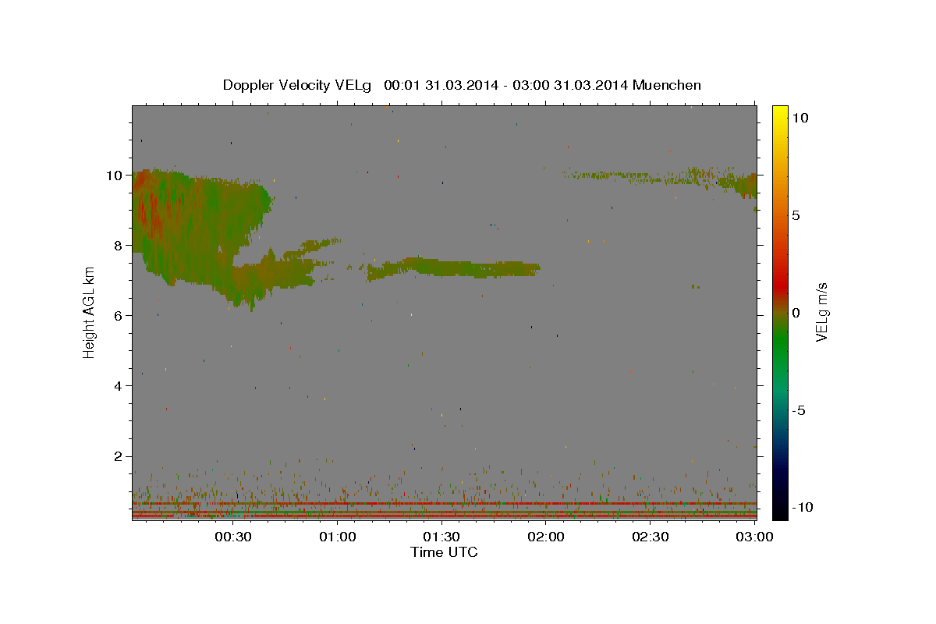Click the end time '03:00 31.03.2014' in title

pos(569,85)
